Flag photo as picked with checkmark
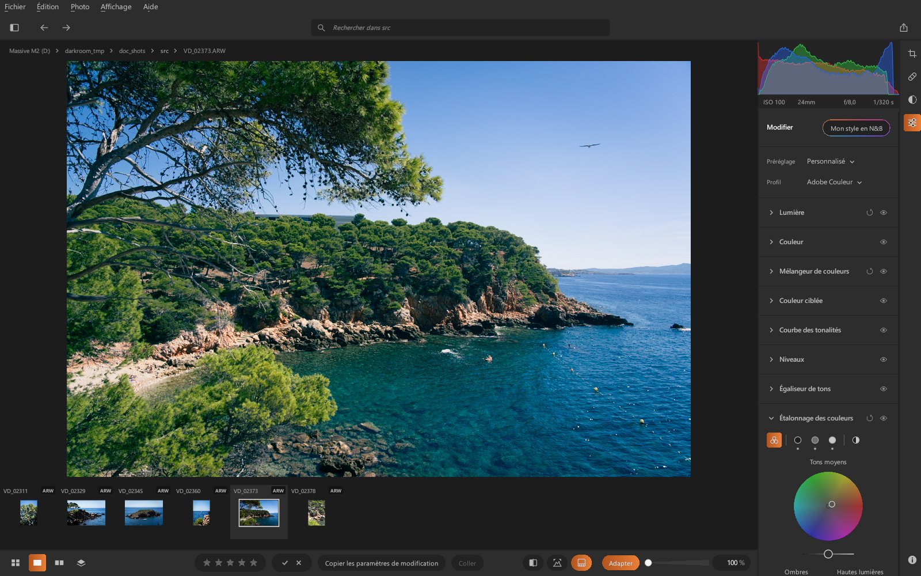Viewport: 921px width, 576px height. pos(285,563)
